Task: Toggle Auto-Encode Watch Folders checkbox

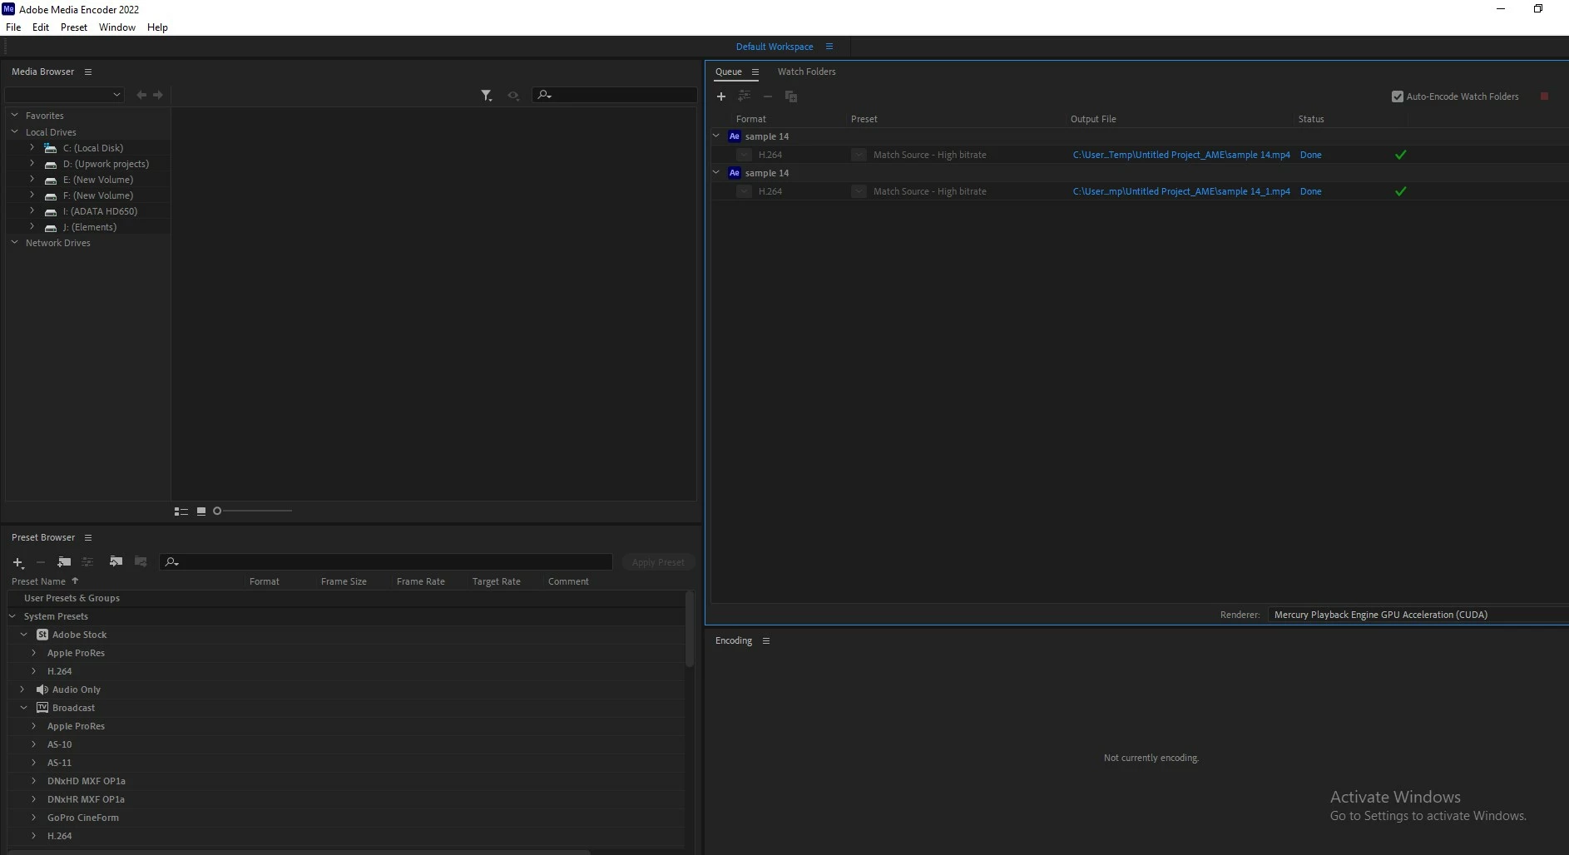Action: pyautogui.click(x=1398, y=96)
